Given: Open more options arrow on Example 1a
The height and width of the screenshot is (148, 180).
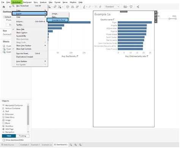Looking at the screenshot, I should pos(156,21).
